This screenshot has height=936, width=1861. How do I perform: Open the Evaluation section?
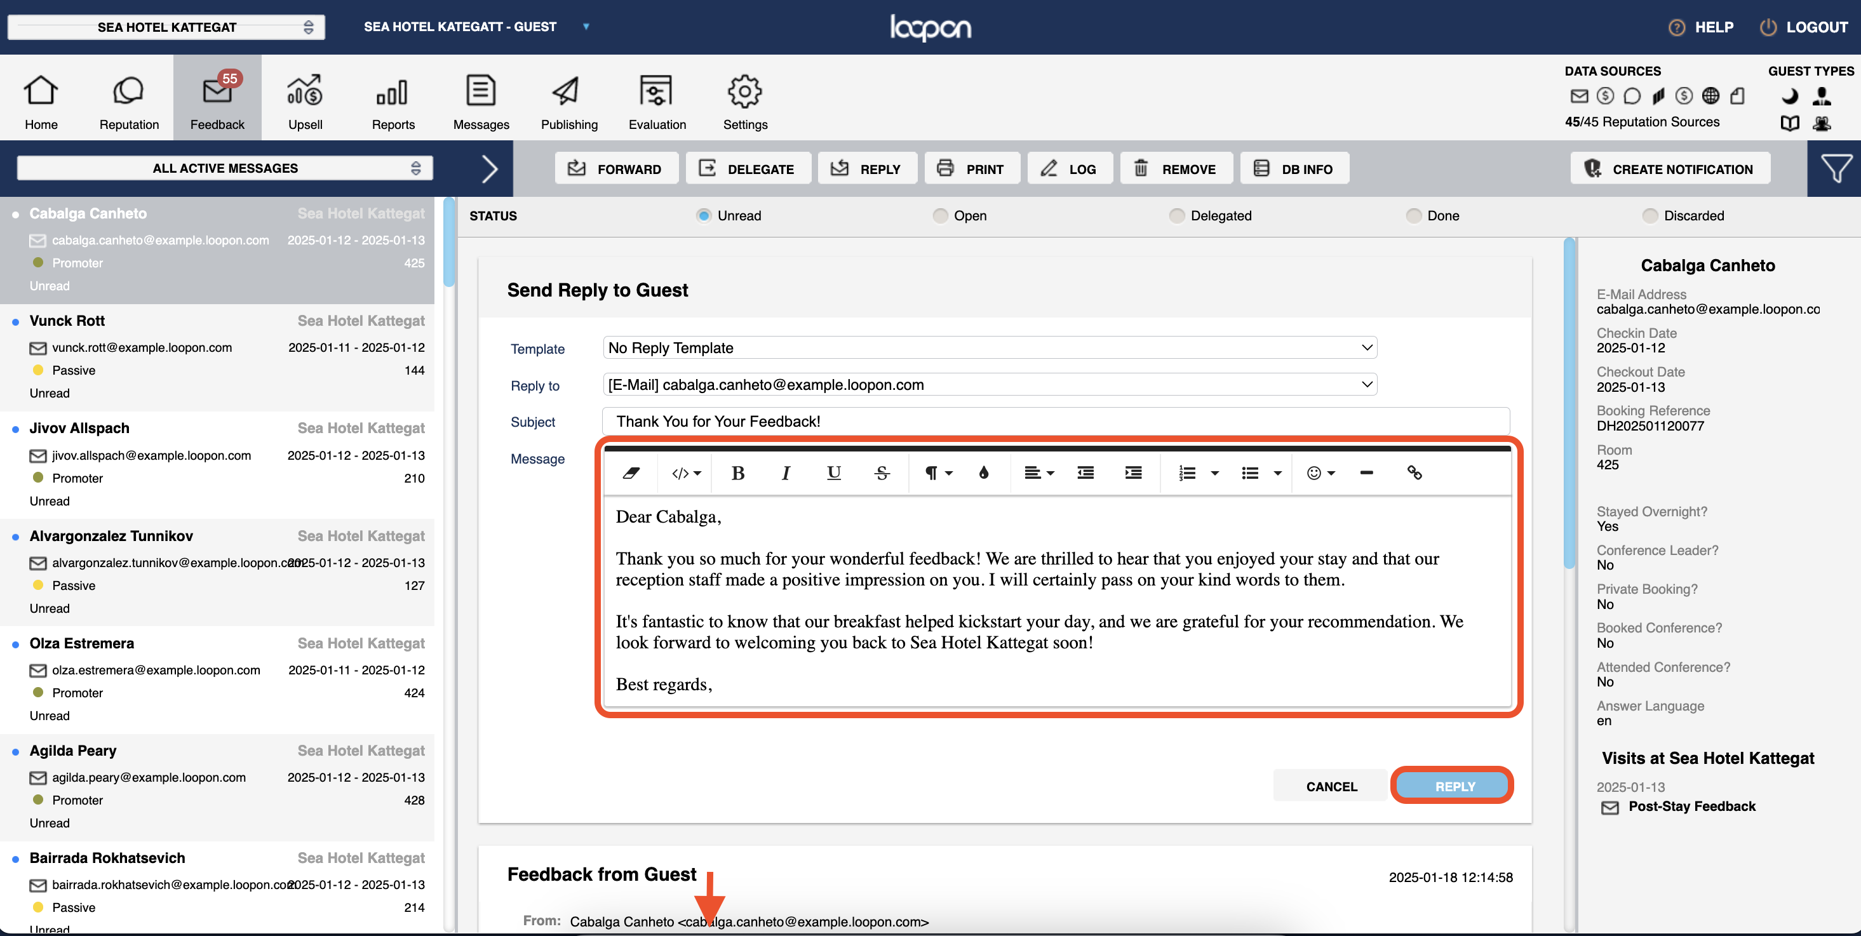[657, 103]
